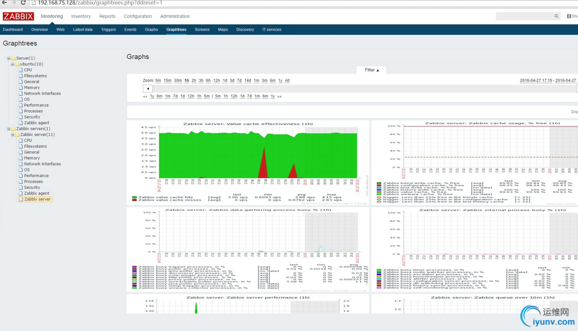Collapse the Filter panel
This screenshot has height=331, width=578.
coord(372,70)
